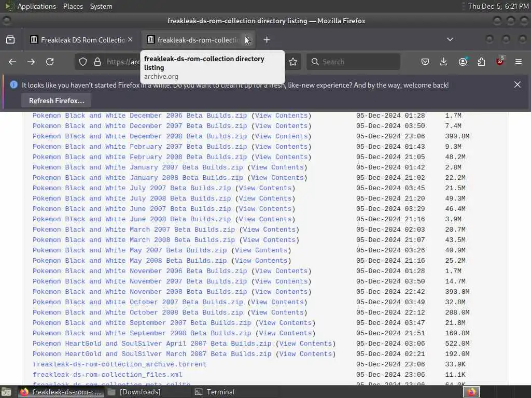View Contents of HeartGold SoulSilver March 2007

[x=305, y=353]
